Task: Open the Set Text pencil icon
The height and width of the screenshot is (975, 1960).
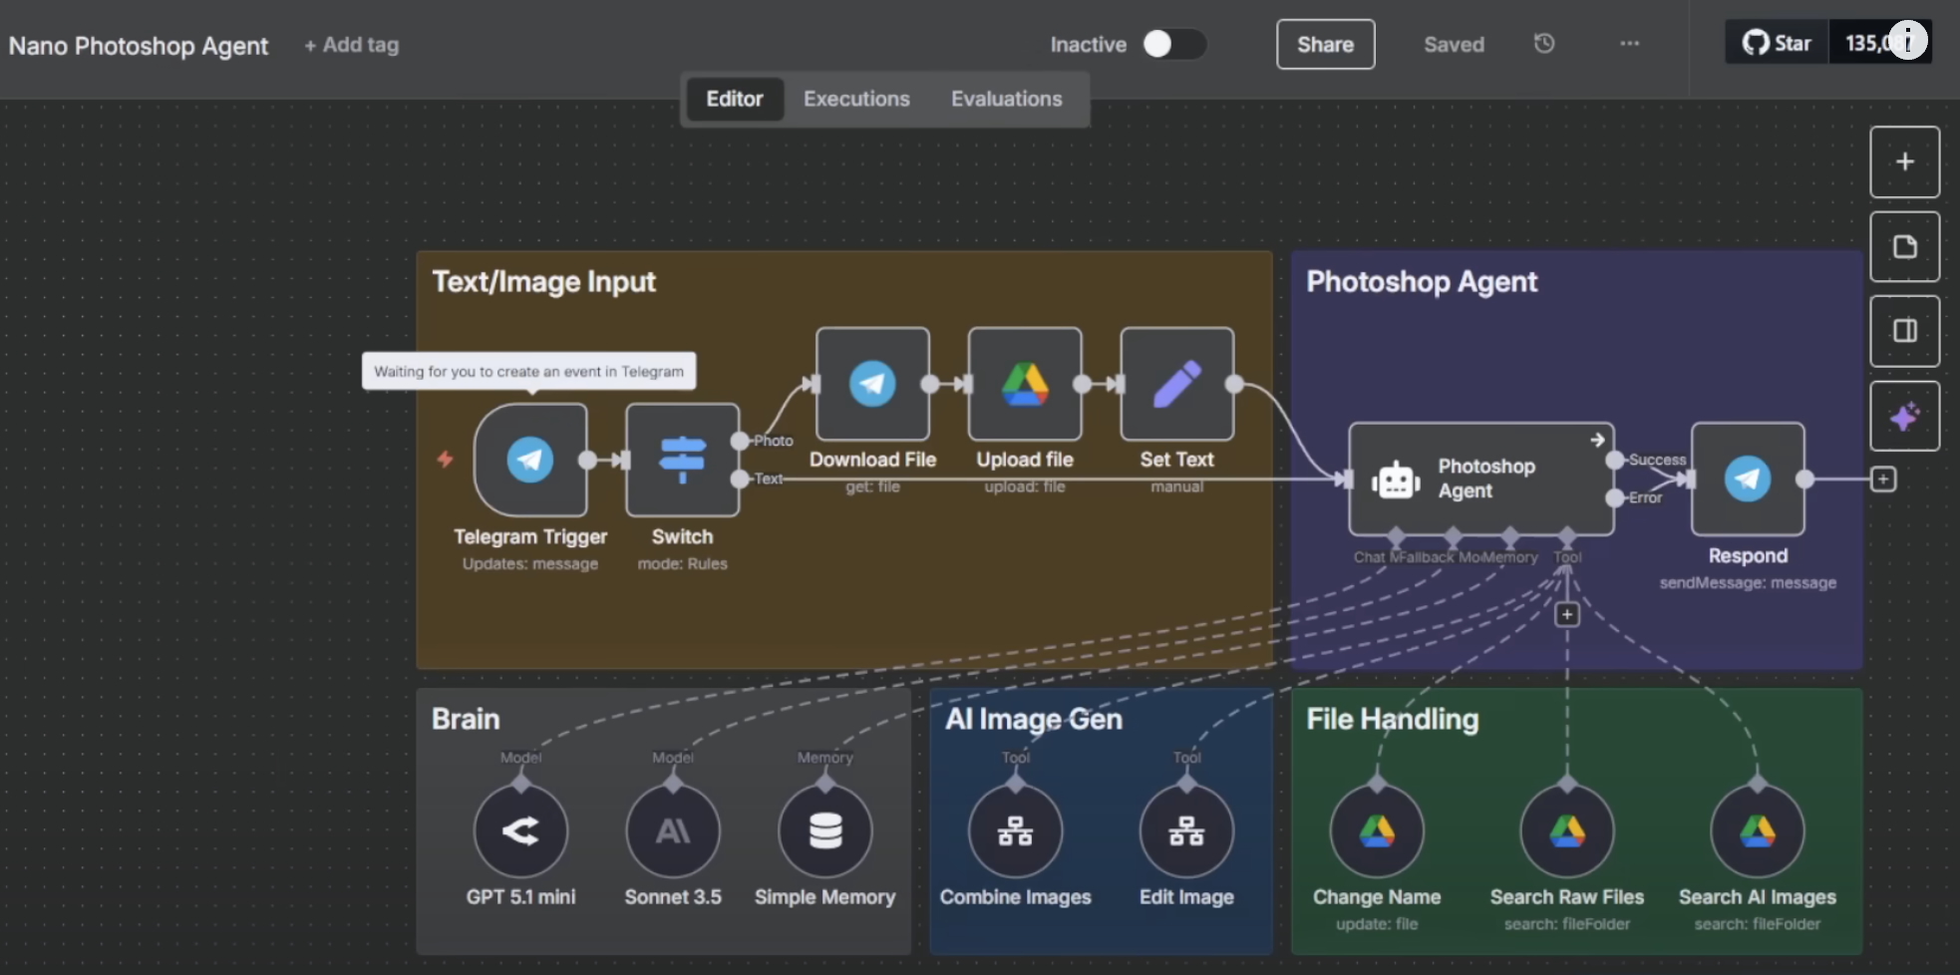Action: point(1176,385)
